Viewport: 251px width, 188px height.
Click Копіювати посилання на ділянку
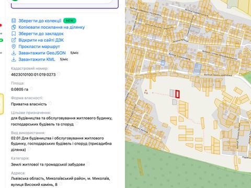point(52,27)
